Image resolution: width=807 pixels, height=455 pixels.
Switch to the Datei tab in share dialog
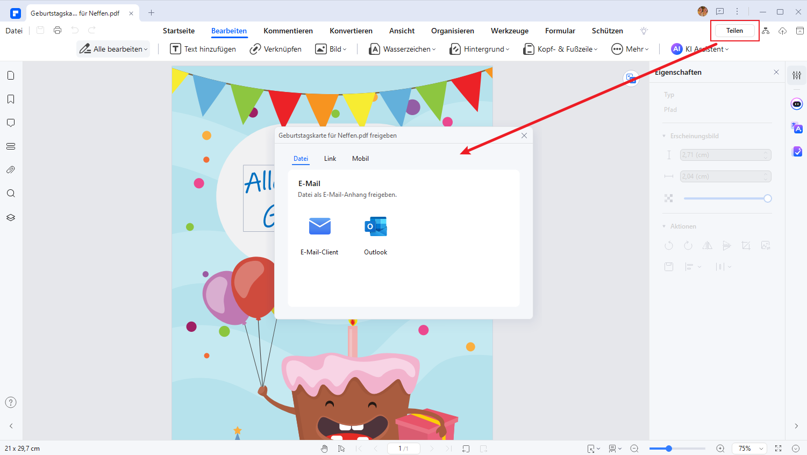(301, 159)
